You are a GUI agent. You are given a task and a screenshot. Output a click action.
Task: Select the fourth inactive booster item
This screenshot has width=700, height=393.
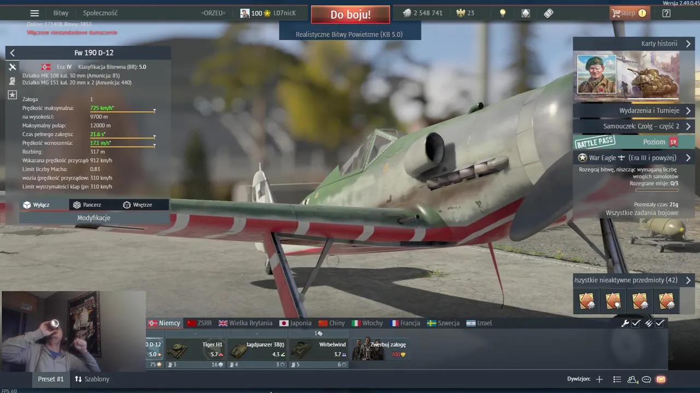click(x=666, y=301)
